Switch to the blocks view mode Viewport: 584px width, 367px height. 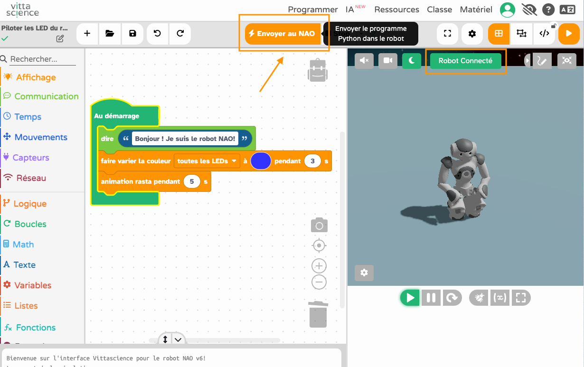coord(499,34)
